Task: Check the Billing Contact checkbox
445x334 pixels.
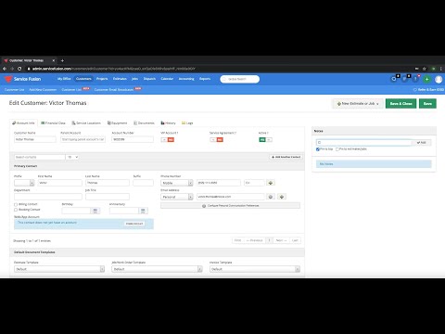Action: point(16,204)
